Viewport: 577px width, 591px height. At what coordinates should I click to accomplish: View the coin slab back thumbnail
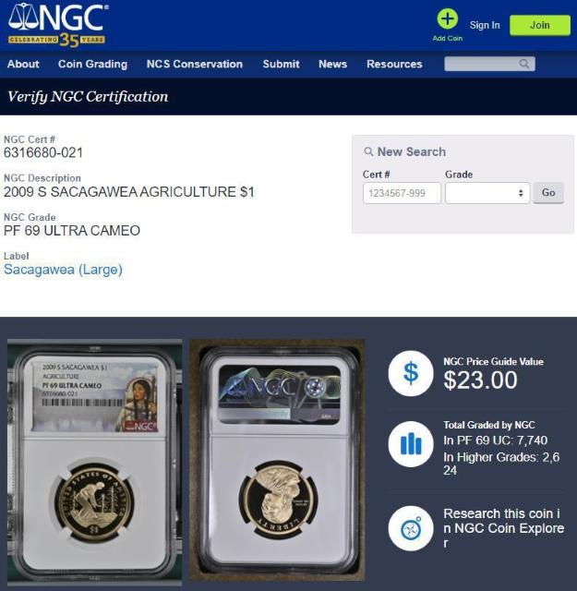277,460
